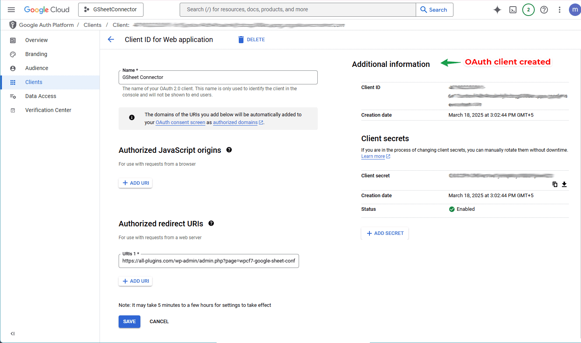Image resolution: width=581 pixels, height=343 pixels.
Task: Click the URIs 1 redirect field
Action: coord(209,261)
